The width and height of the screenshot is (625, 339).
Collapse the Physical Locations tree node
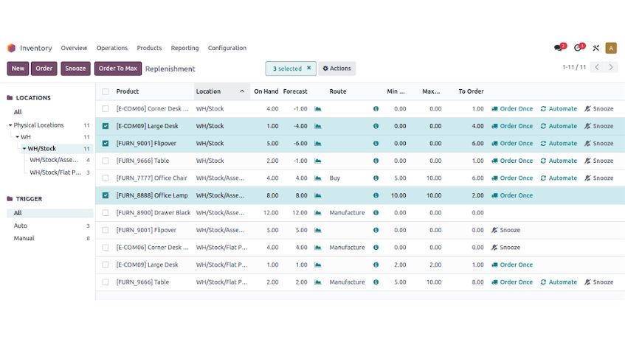[10, 125]
